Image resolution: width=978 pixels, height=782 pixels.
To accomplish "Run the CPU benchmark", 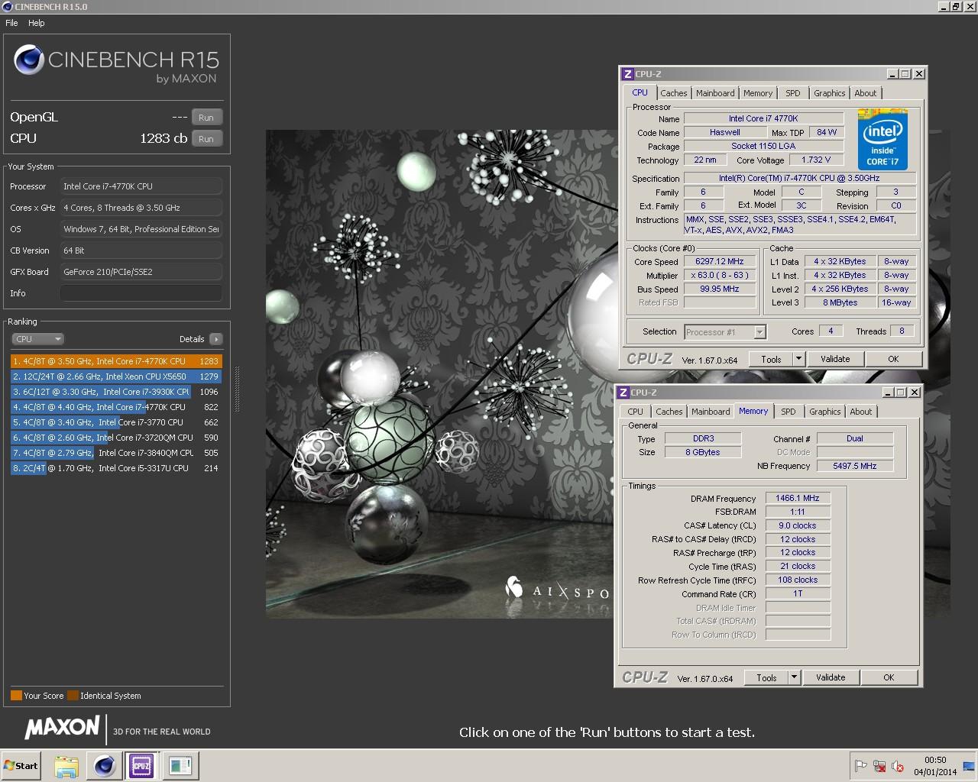I will tap(206, 139).
